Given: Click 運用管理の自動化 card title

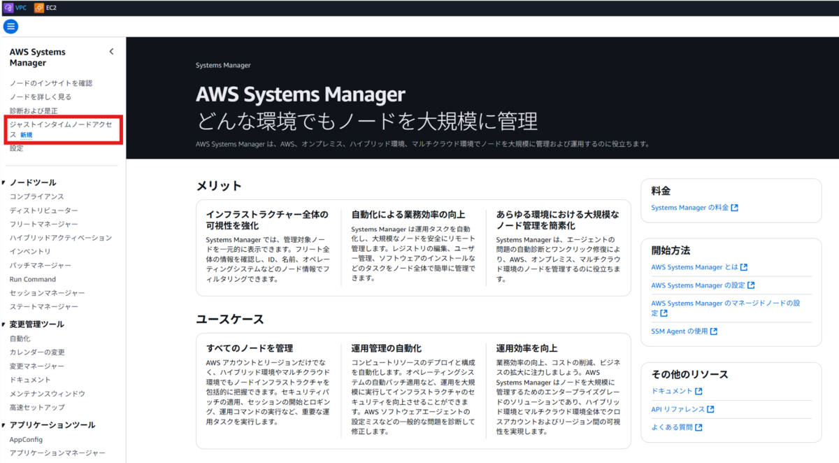Looking at the screenshot, I should pos(387,348).
